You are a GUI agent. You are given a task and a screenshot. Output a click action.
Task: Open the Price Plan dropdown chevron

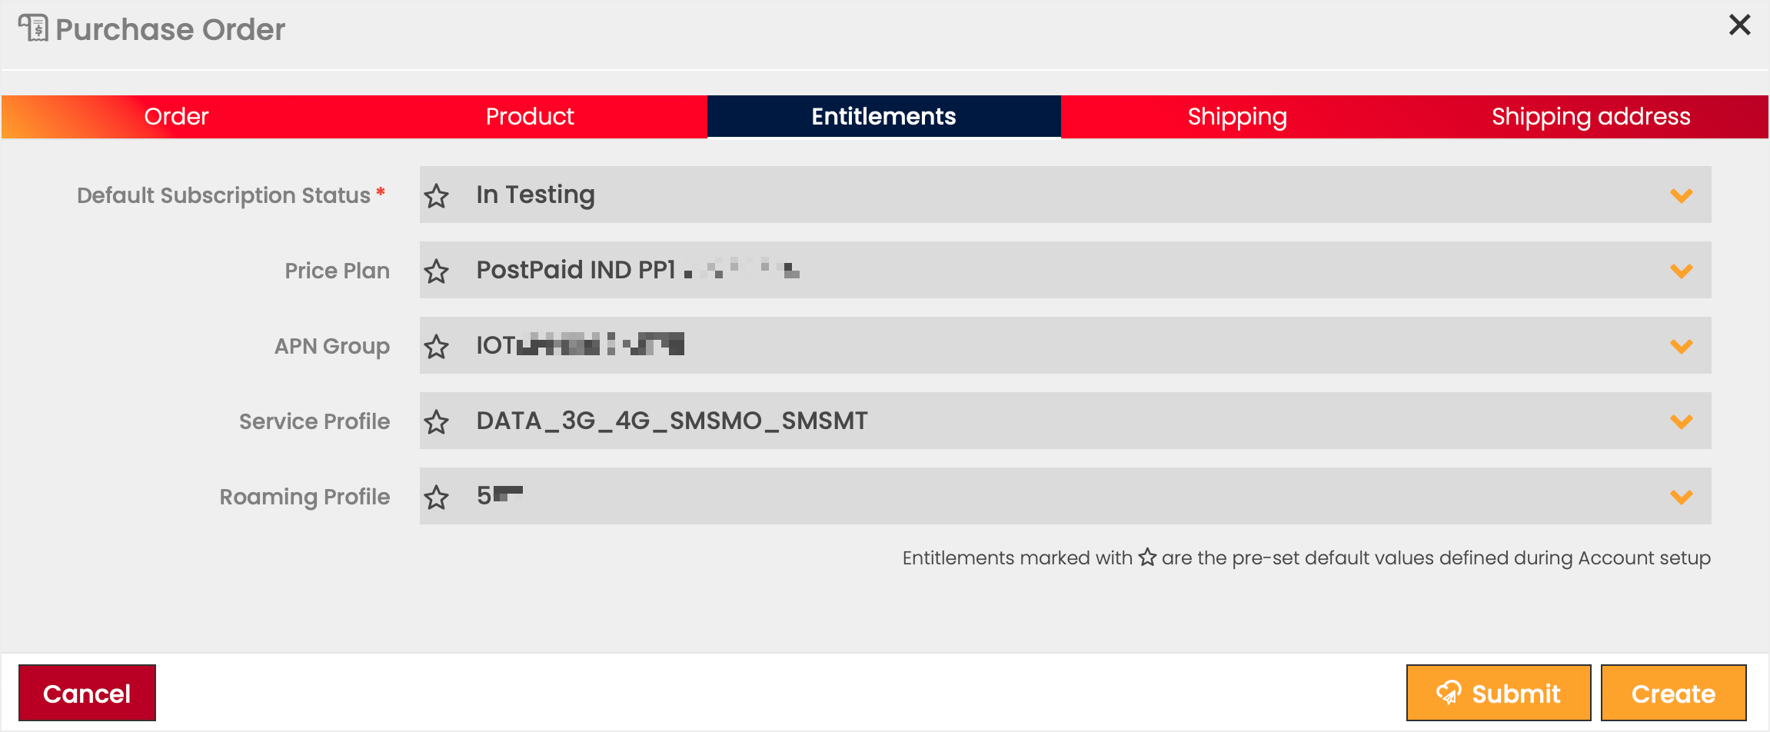tap(1682, 271)
